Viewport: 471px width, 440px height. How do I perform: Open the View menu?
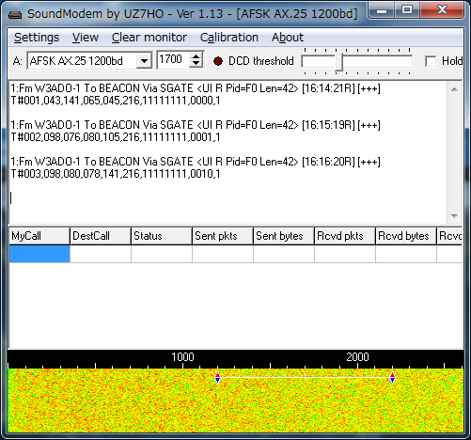click(x=86, y=38)
